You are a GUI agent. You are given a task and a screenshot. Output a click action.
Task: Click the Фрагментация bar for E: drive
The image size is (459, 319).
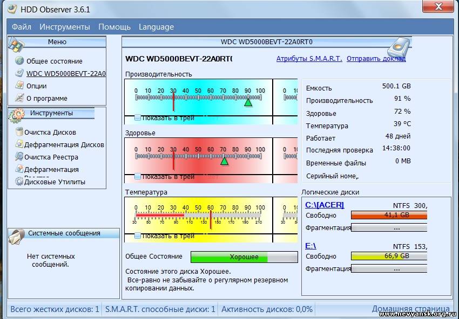pos(389,268)
